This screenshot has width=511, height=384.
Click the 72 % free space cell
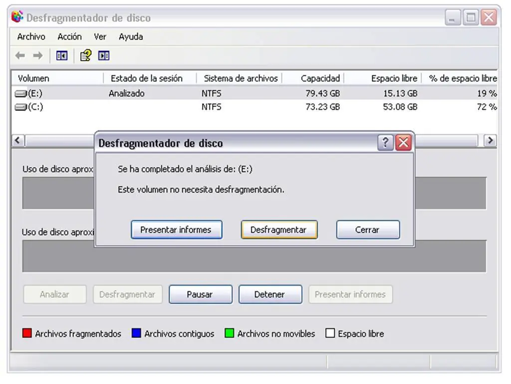[x=487, y=107]
